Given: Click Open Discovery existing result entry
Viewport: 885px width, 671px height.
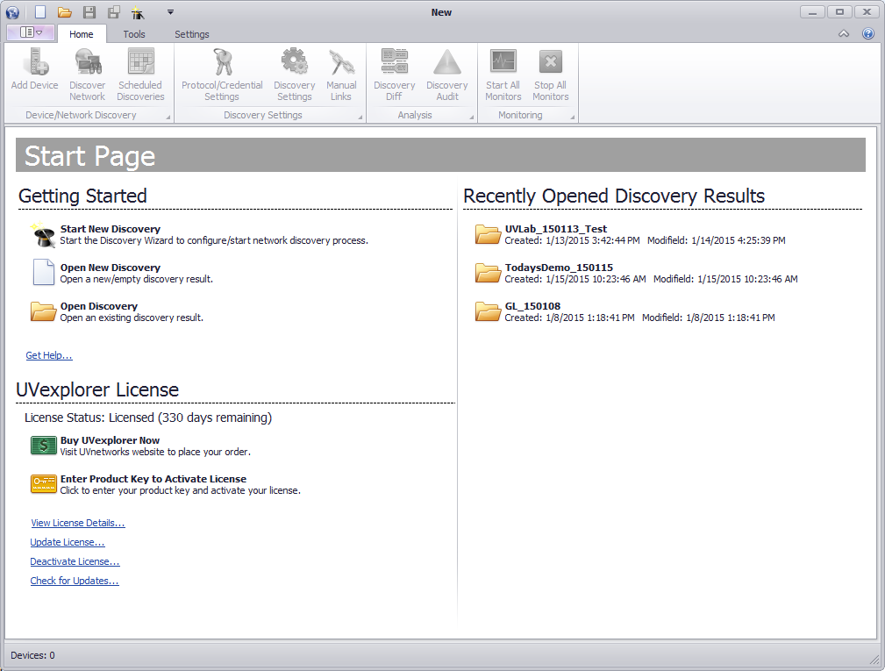Looking at the screenshot, I should click(117, 311).
